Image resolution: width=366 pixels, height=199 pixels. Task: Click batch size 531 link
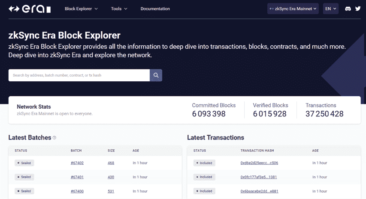pos(111,191)
